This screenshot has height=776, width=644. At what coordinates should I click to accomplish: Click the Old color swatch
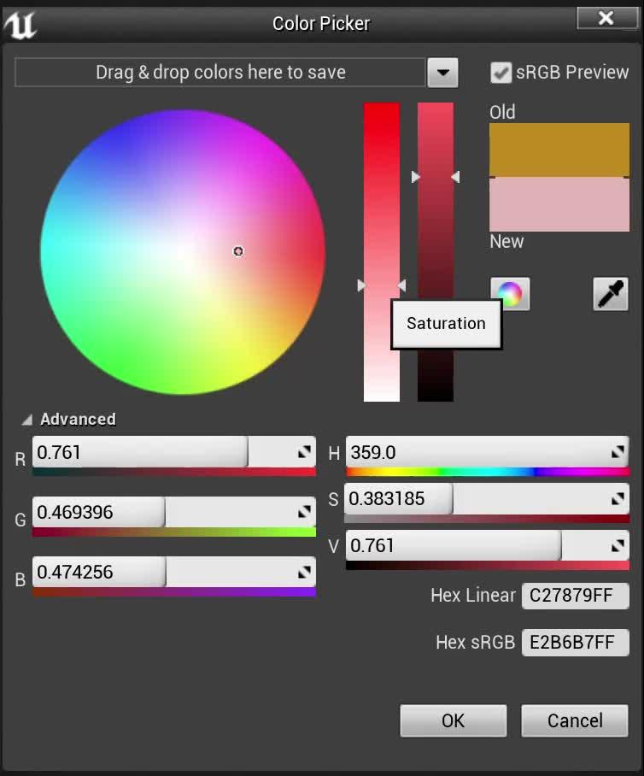559,150
